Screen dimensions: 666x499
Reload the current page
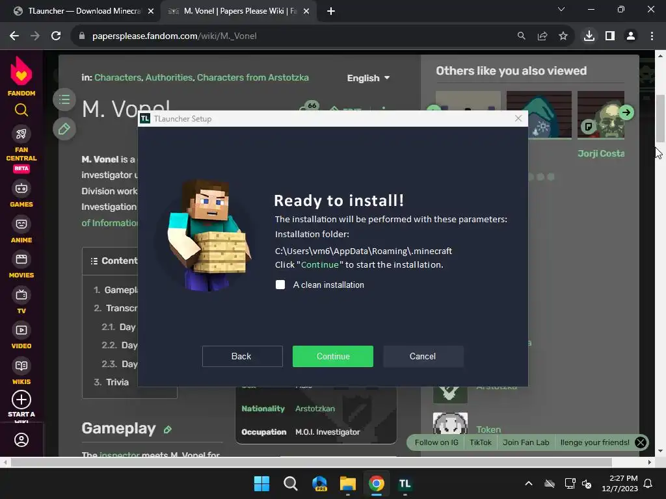(56, 36)
